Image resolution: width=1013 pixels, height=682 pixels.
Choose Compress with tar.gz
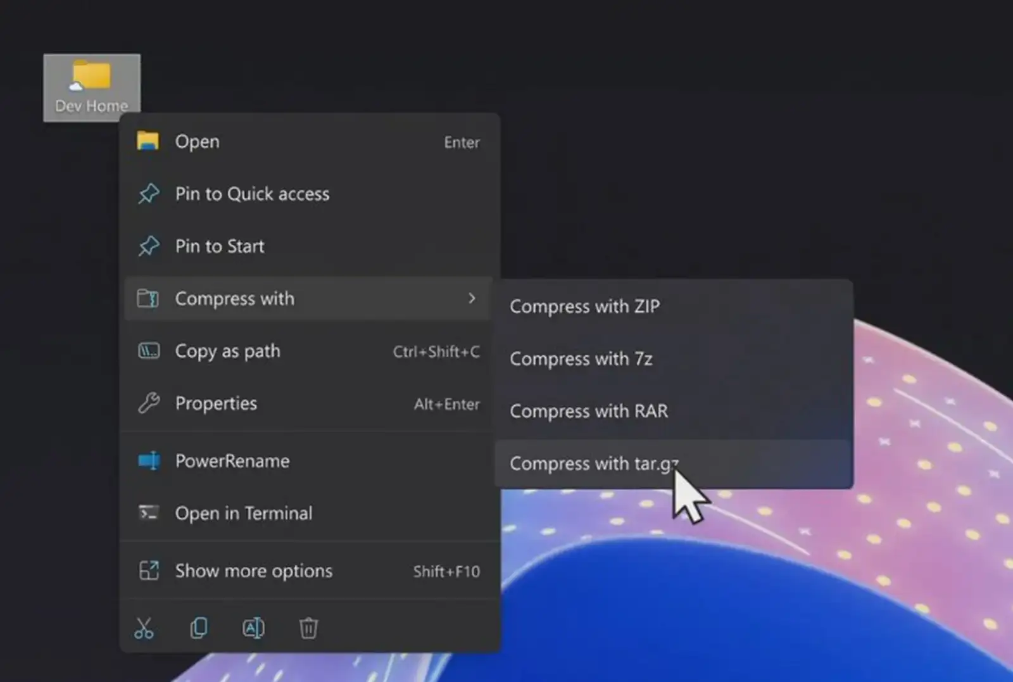[593, 463]
